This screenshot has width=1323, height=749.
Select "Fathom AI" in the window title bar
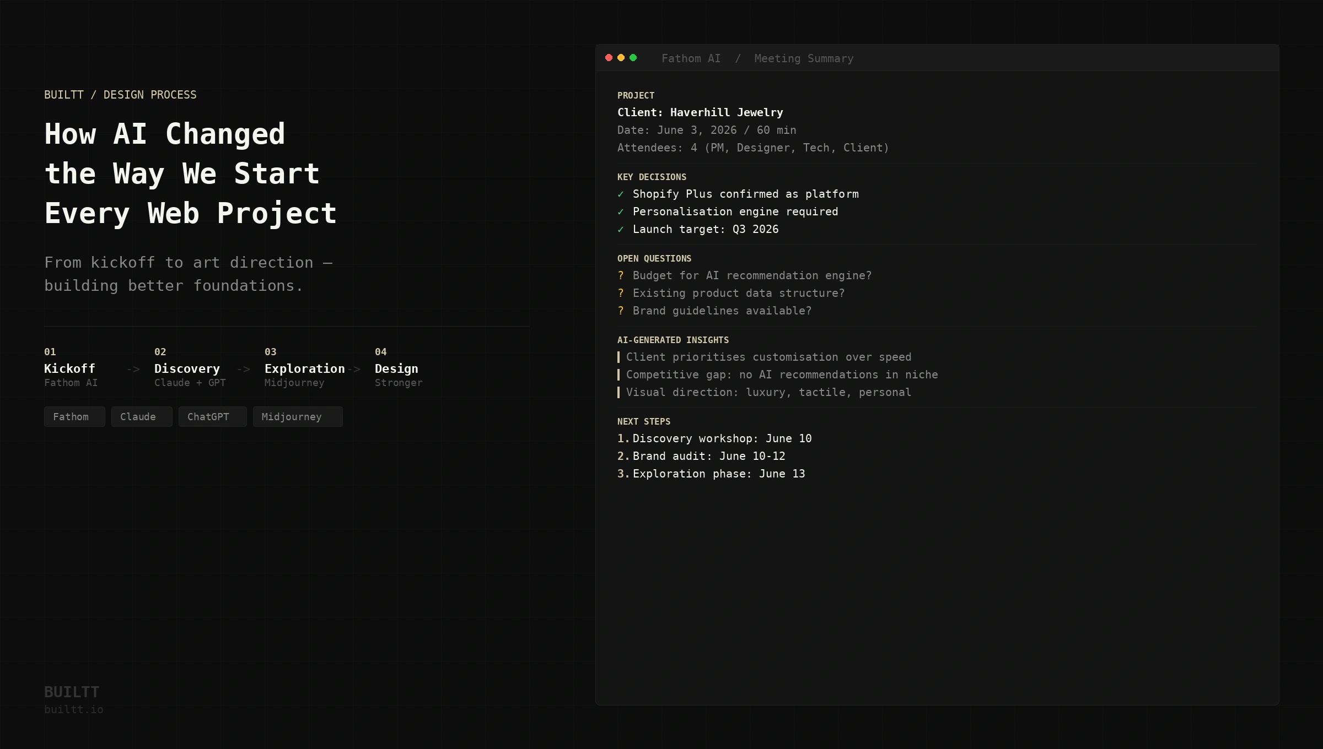point(691,58)
